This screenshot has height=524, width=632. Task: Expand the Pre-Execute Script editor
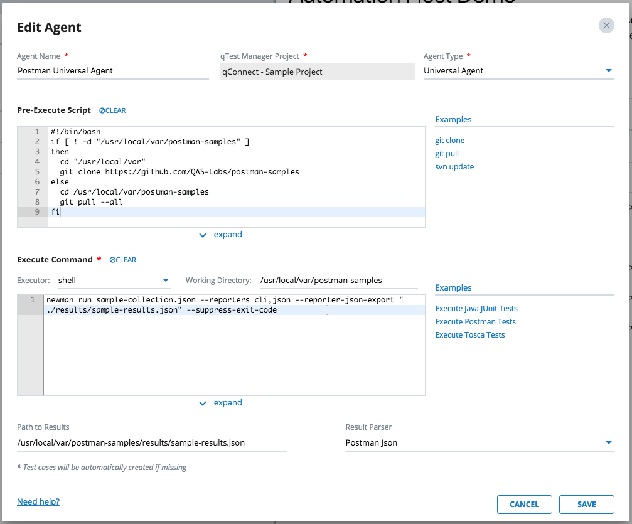point(221,235)
